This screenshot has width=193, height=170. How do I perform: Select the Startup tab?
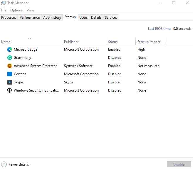(x=70, y=17)
